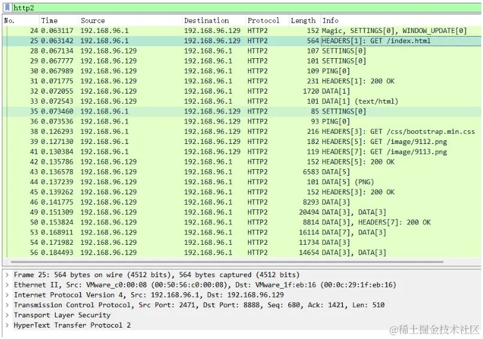Sort packets by Time column header

click(59, 20)
